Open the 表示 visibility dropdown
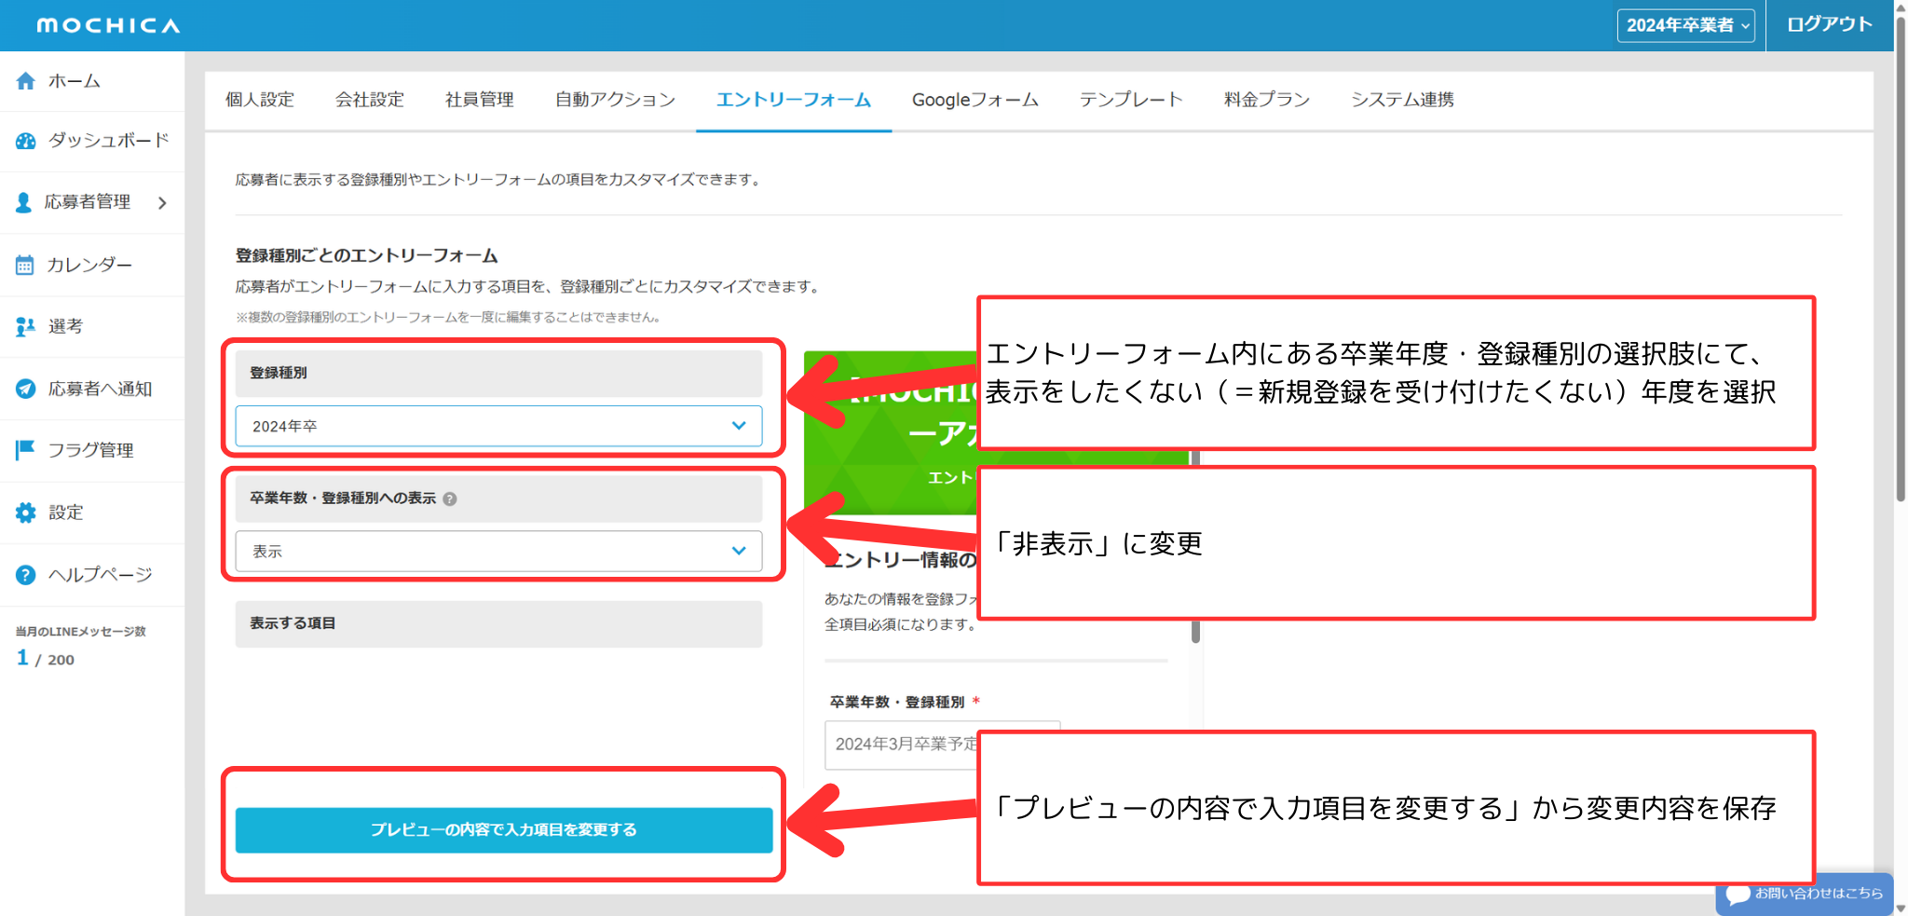 pyautogui.click(x=498, y=552)
